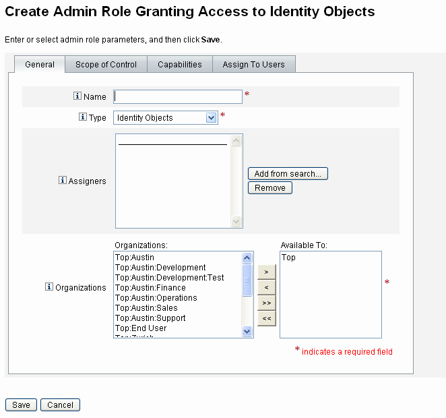
Task: Click the Remove assigner button
Action: 270,188
